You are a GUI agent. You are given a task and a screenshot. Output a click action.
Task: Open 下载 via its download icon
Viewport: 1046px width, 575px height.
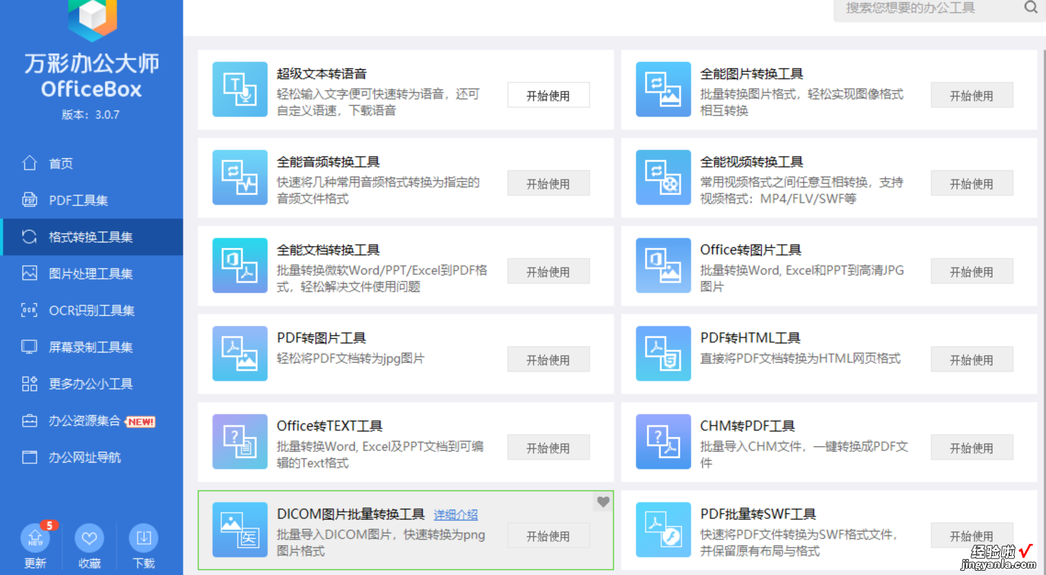click(144, 538)
